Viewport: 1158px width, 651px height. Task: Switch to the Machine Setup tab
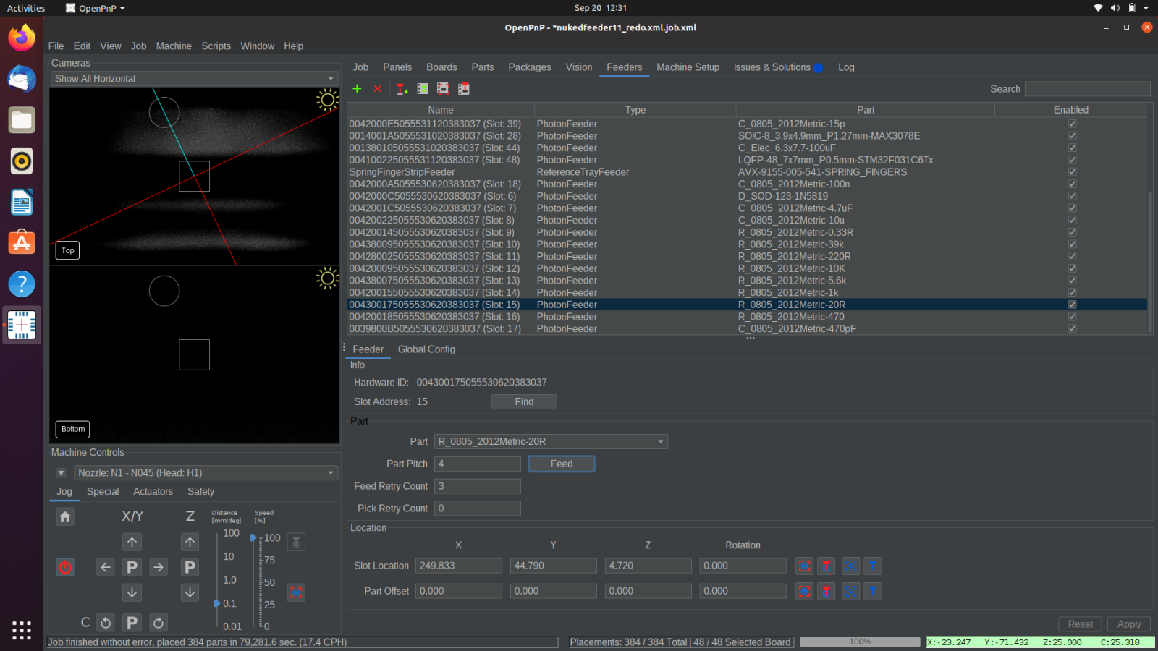[688, 67]
